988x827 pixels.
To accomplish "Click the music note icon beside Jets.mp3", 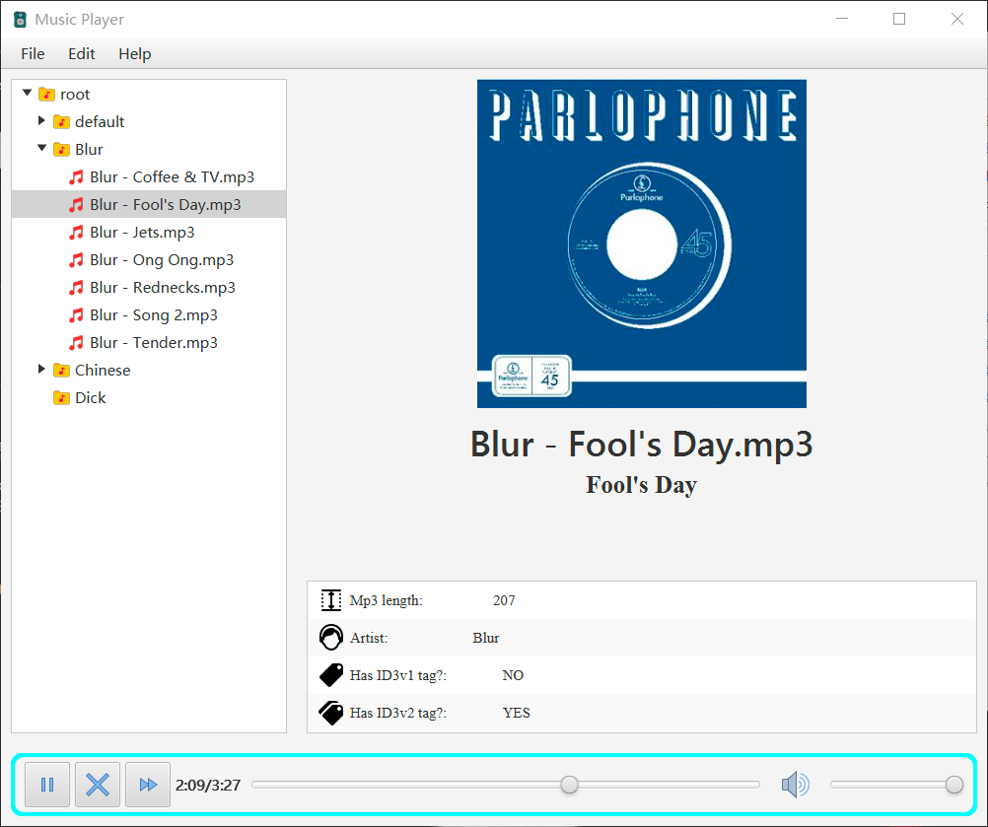I will [76, 233].
